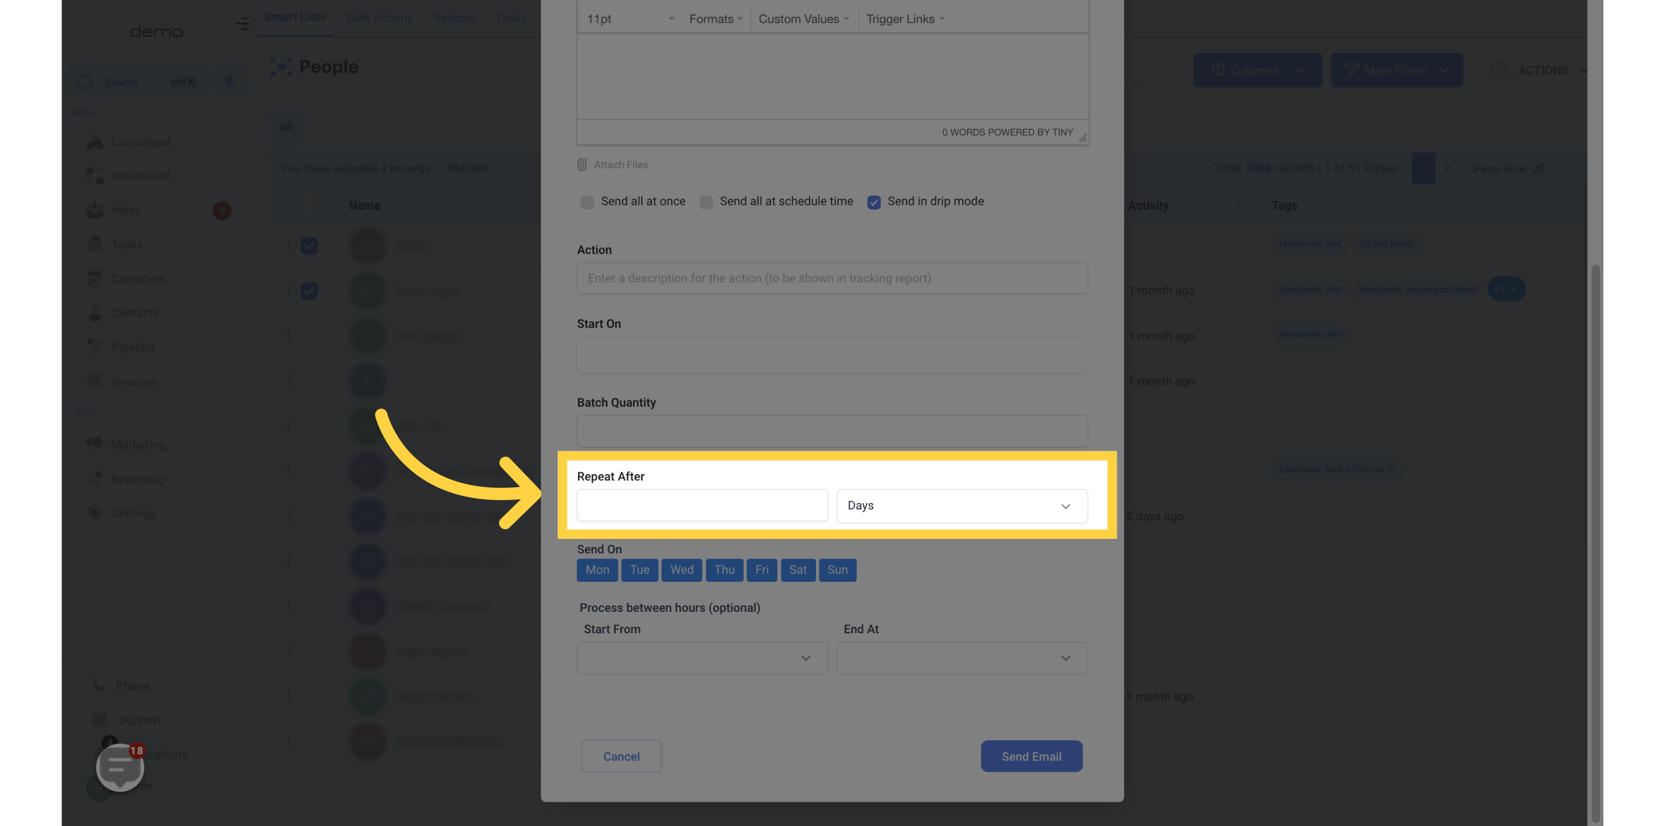1665x826 pixels.
Task: Click the Batch Quantity field
Action: point(832,431)
